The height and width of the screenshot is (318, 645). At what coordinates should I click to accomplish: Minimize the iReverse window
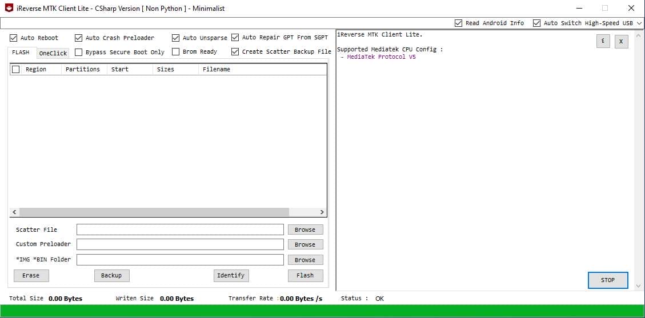point(579,8)
